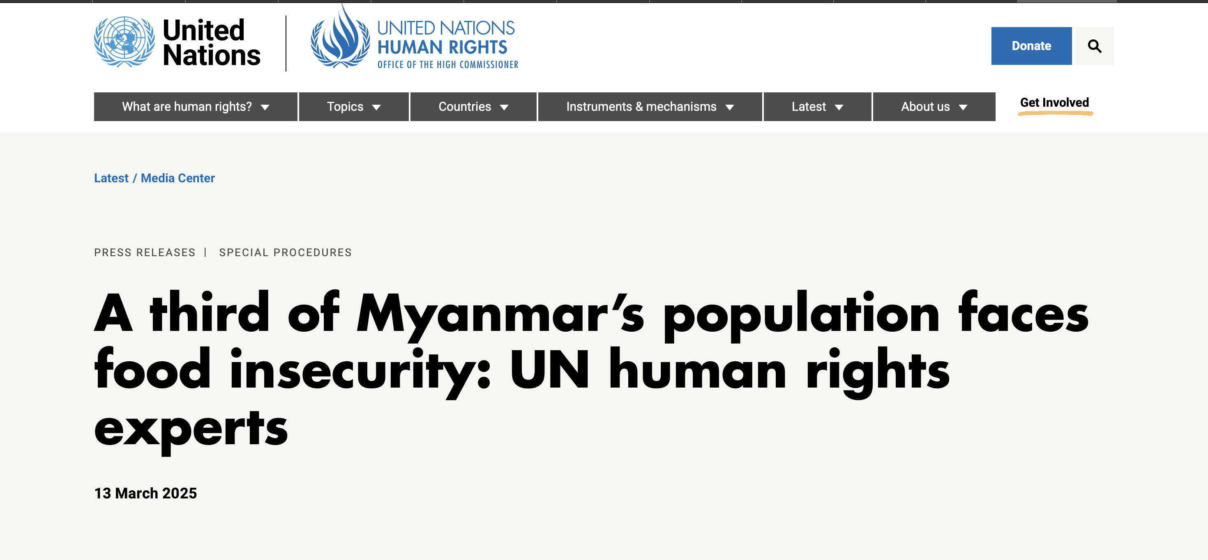Click the Latest menu arrow
Screen dimensions: 1208x560
[x=839, y=107]
